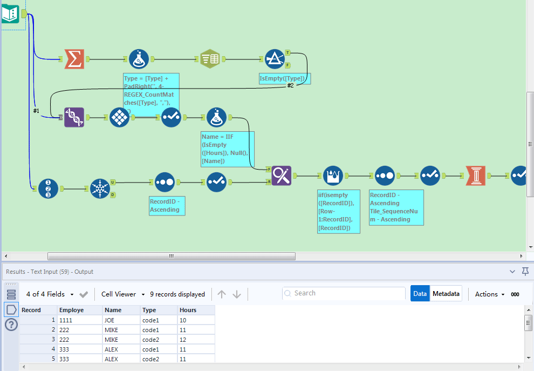
Task: Select the Sort tool annotated Tile_SequenceNum
Action: tap(385, 176)
